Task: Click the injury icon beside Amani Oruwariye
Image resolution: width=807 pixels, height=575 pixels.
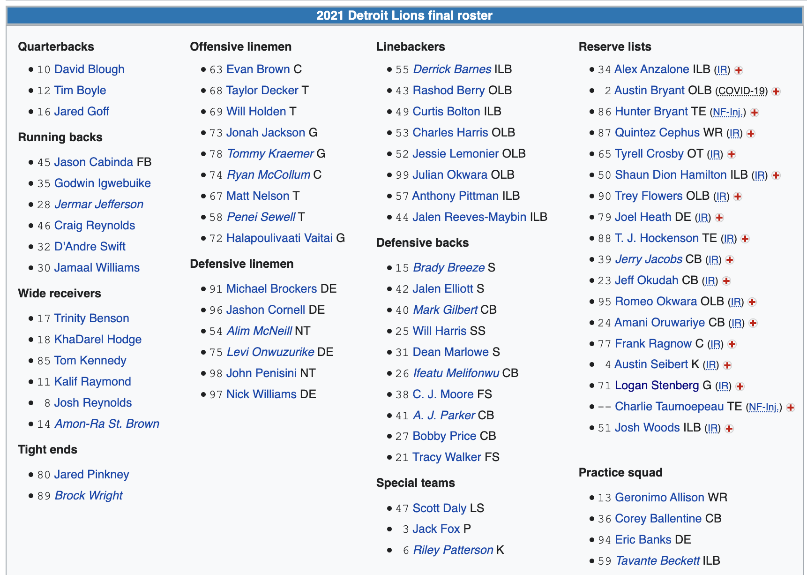Action: click(753, 323)
